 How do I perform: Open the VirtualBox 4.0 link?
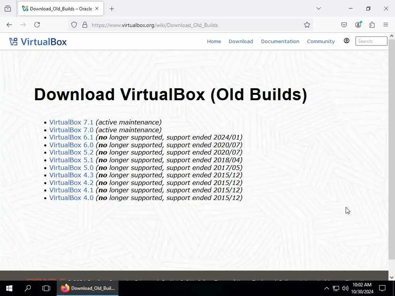(71, 198)
